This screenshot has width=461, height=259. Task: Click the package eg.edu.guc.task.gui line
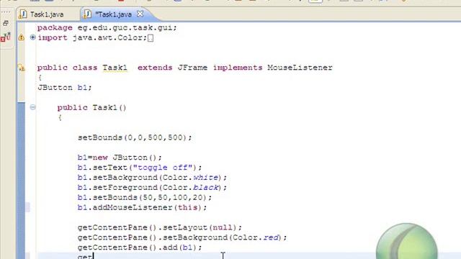[107, 27]
